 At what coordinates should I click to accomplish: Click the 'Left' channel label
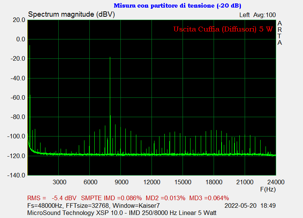[244, 15]
